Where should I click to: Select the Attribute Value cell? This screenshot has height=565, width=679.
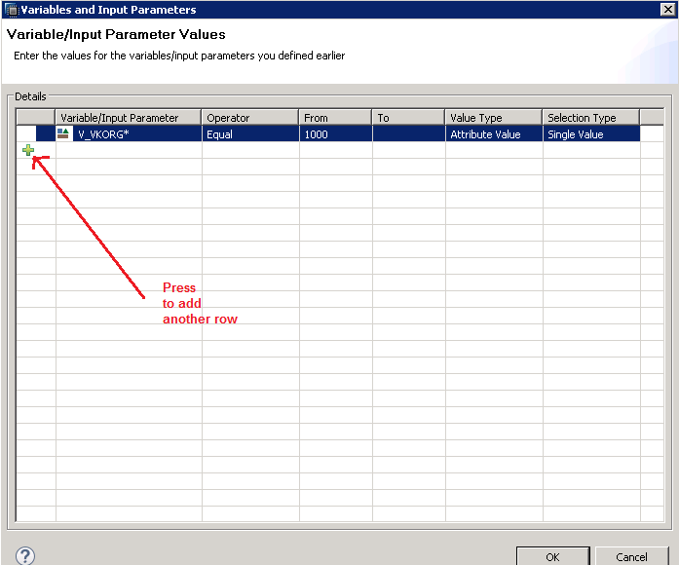pyautogui.click(x=494, y=133)
